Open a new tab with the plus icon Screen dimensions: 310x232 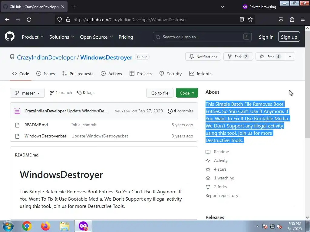coord(74,7)
